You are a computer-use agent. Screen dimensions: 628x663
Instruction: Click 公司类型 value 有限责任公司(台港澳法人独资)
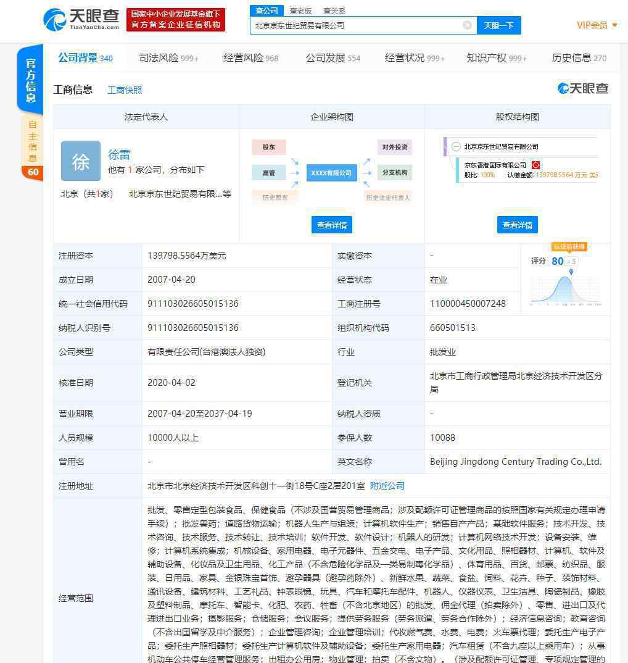(206, 352)
